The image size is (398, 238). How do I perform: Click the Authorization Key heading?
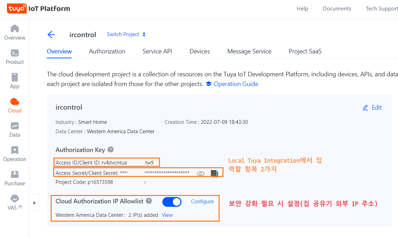point(80,150)
